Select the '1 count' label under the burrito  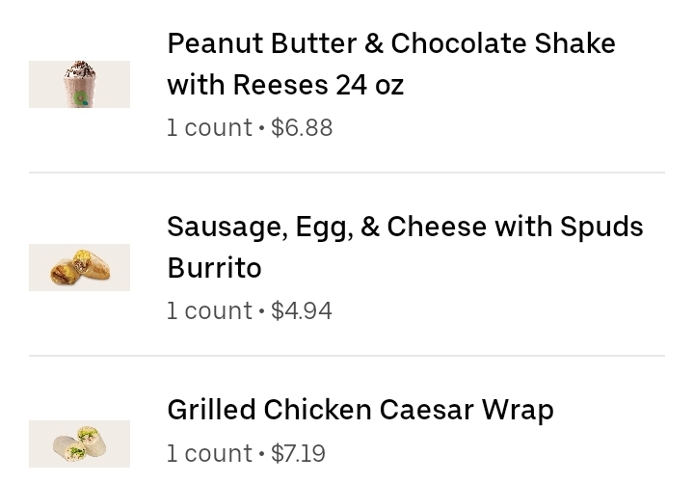click(210, 310)
